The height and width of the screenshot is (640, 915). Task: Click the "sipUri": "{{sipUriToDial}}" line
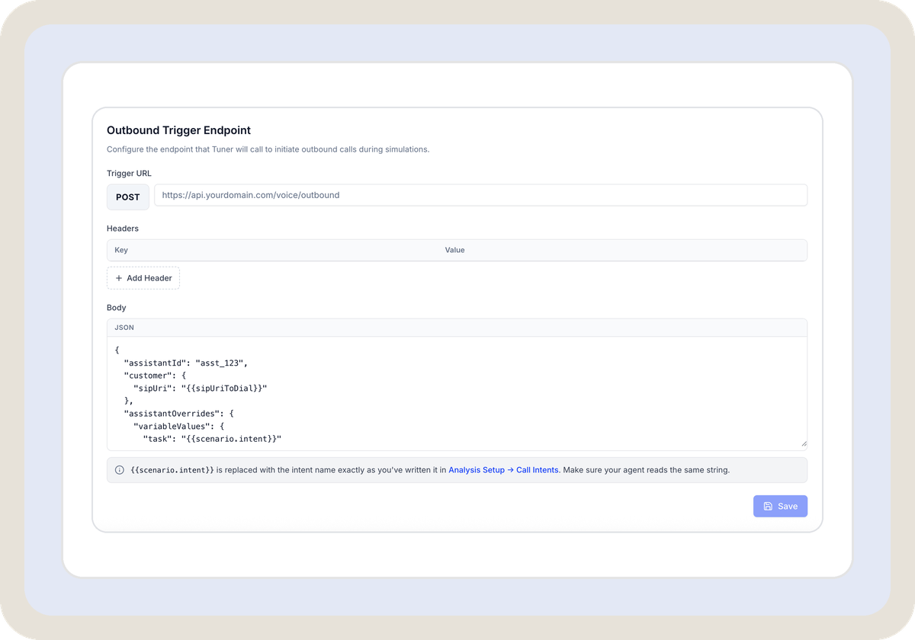tap(200, 388)
